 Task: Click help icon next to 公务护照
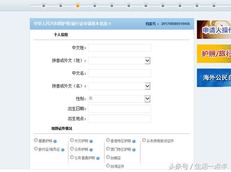(91, 150)
